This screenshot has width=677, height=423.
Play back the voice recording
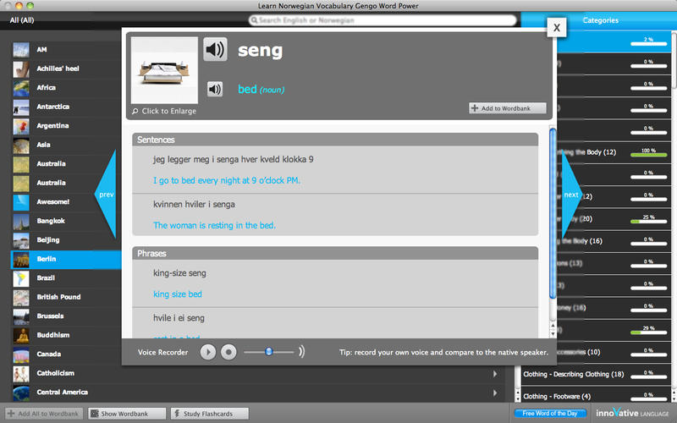[x=207, y=352]
